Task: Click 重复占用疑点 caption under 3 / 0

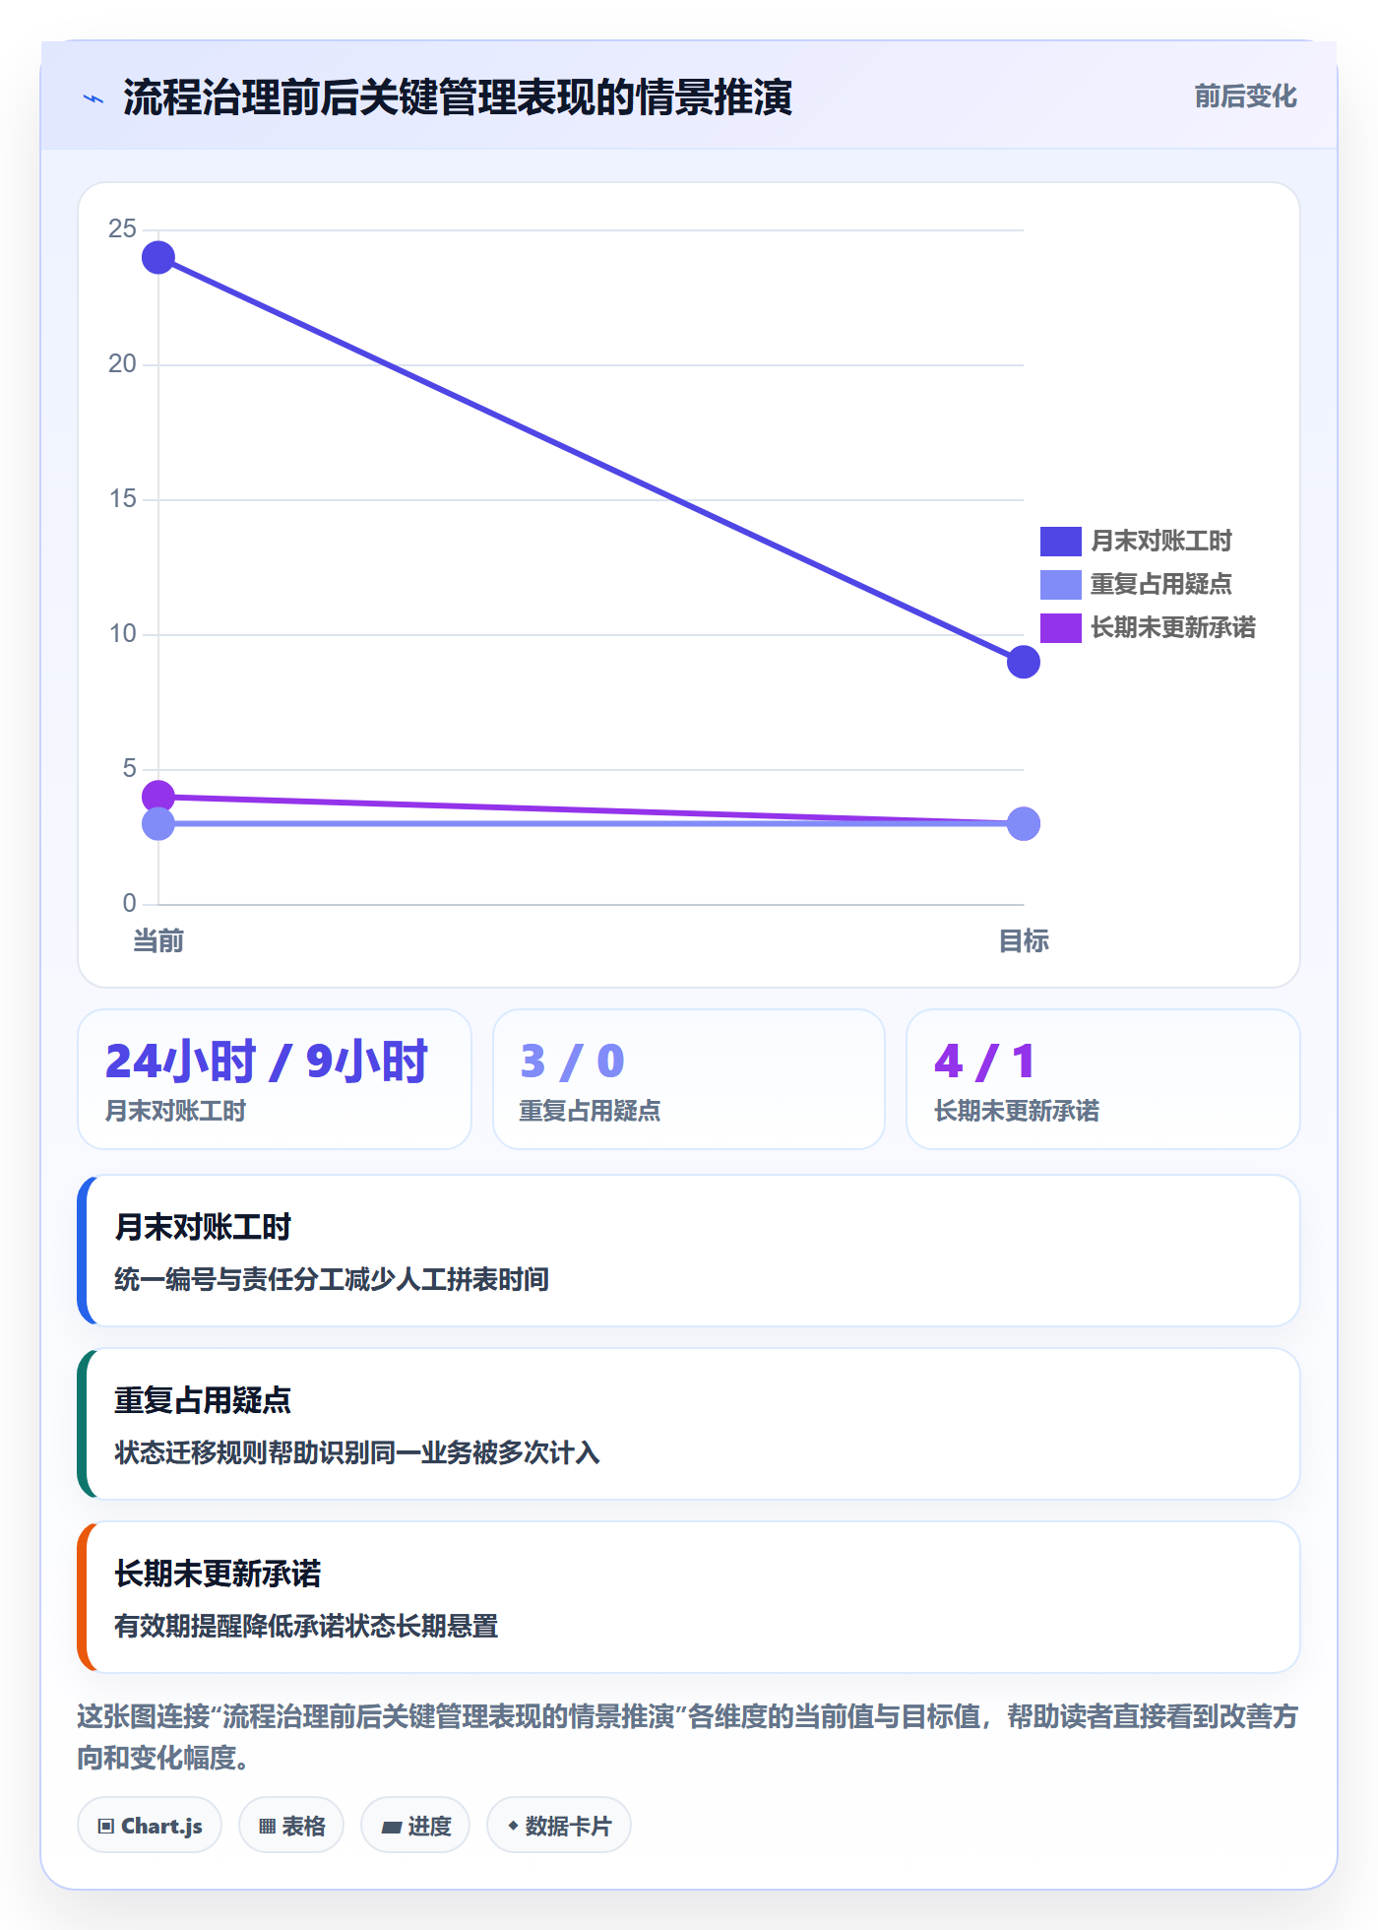Action: 590,1111
